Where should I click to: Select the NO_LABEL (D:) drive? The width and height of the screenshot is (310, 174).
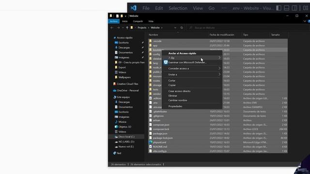126,142
